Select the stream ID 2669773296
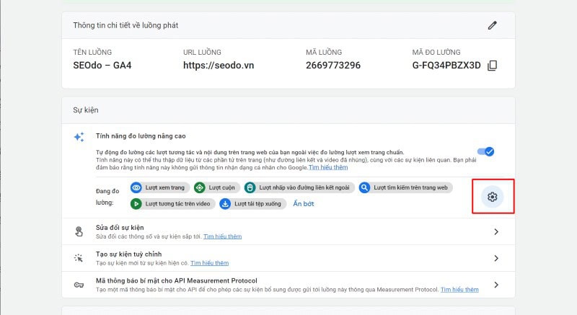 click(x=333, y=66)
